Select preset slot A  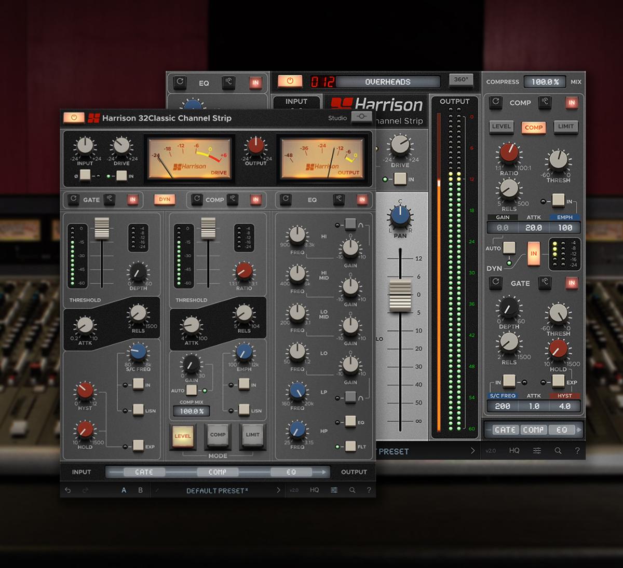(x=124, y=490)
